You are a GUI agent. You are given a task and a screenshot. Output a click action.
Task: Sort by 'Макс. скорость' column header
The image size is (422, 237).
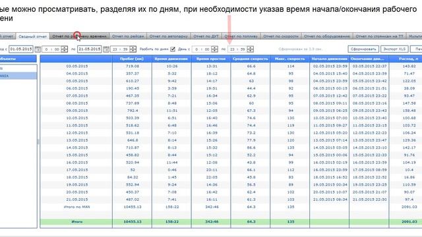click(290, 59)
